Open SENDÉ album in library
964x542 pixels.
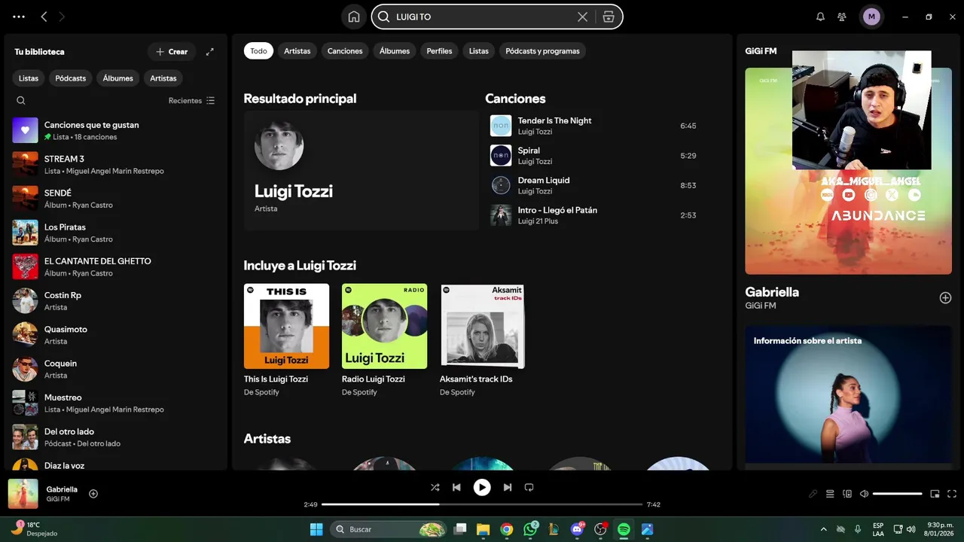[115, 199]
